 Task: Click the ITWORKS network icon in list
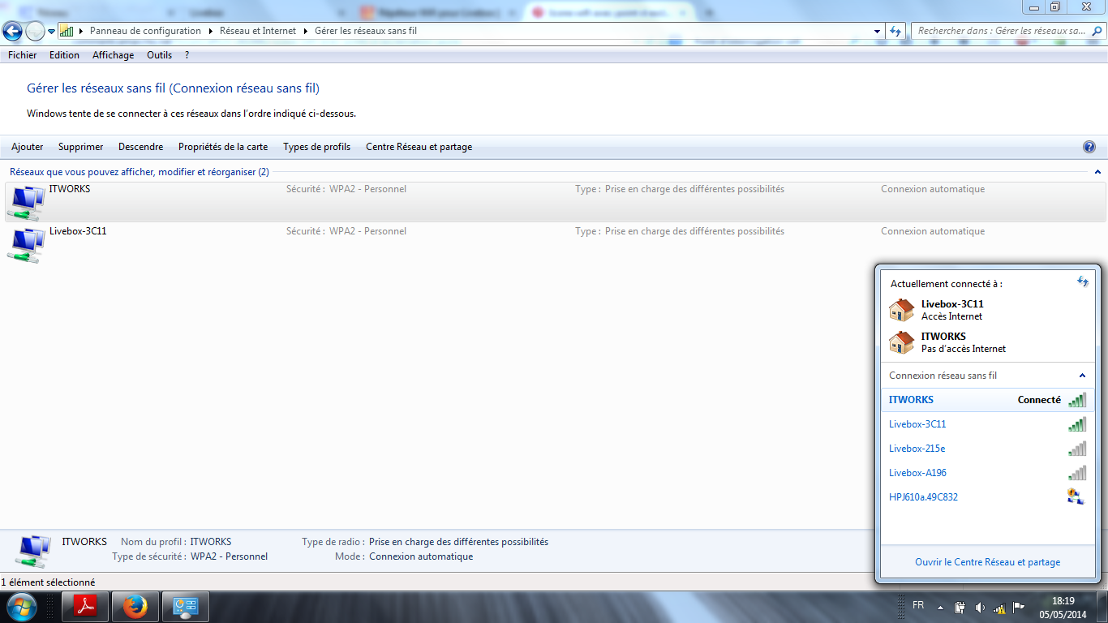(x=26, y=203)
